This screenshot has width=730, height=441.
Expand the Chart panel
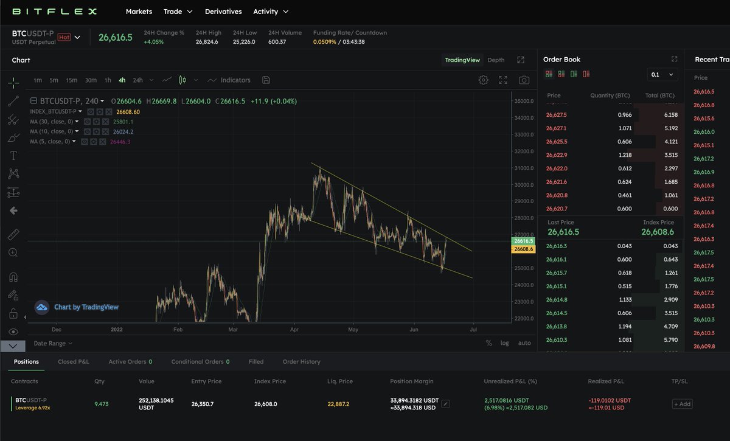point(521,60)
